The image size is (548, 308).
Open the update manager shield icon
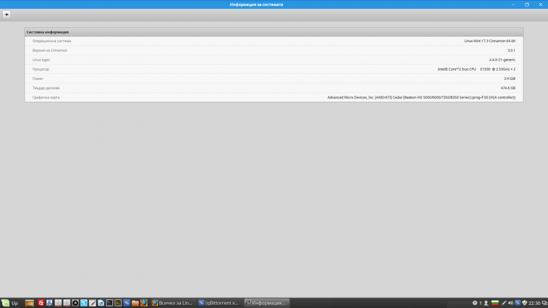[524, 303]
